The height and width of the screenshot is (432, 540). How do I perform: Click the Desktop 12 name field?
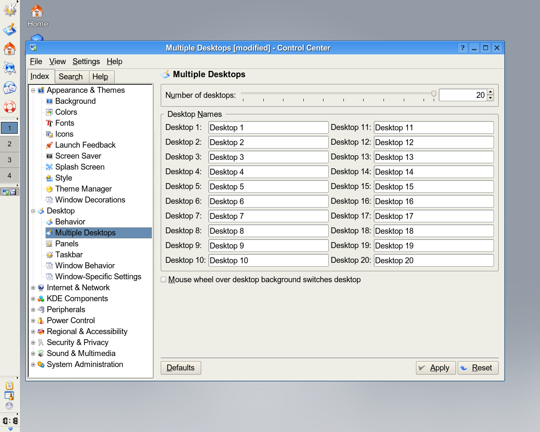pyautogui.click(x=434, y=142)
